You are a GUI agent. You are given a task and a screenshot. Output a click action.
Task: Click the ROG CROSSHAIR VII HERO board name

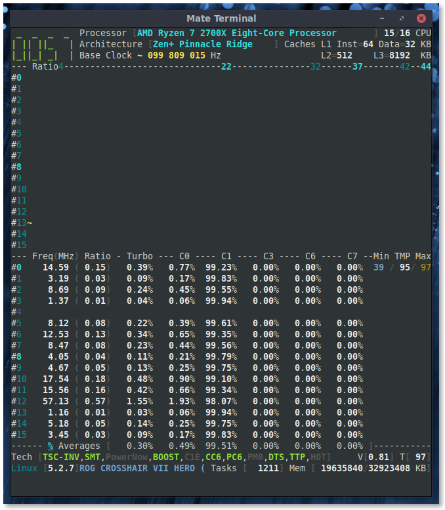137,469
